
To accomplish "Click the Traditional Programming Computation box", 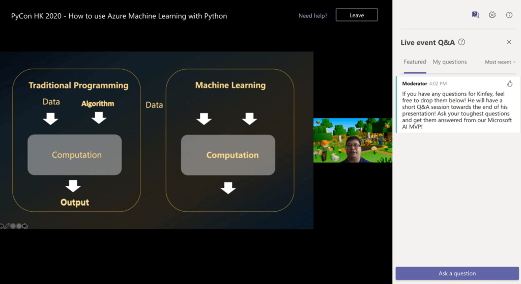I will [x=74, y=155].
